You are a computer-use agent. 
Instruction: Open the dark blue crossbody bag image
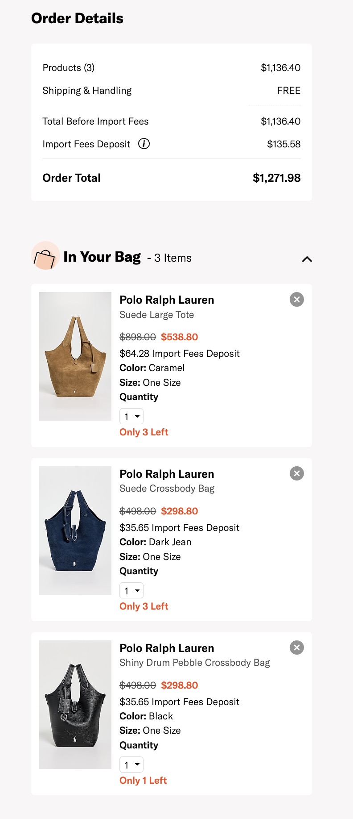[75, 531]
